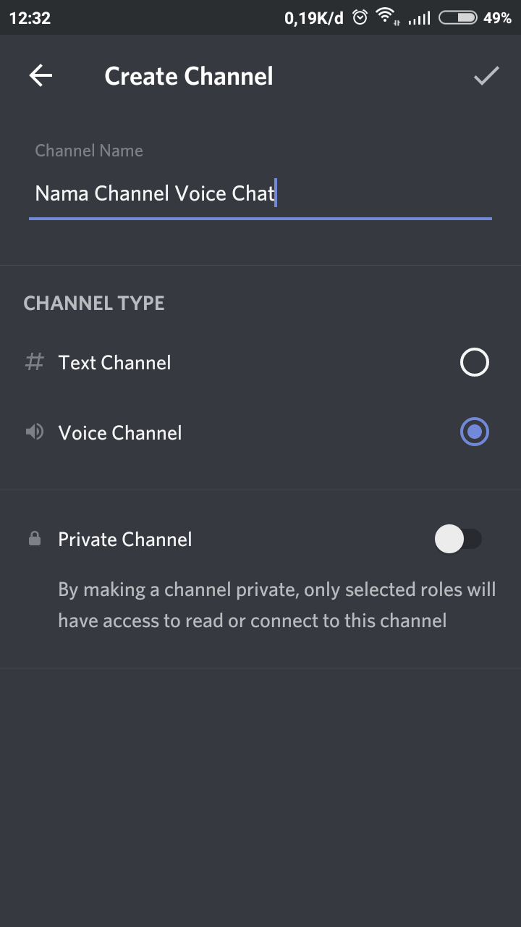Tap the alarm clock icon in status bar

coord(360,17)
